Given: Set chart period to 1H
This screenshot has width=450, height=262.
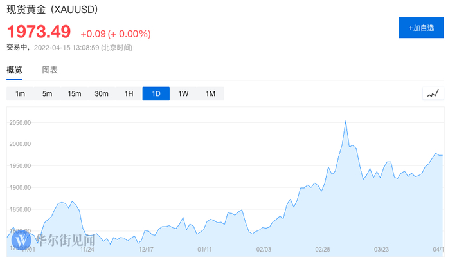Looking at the screenshot, I should [129, 94].
